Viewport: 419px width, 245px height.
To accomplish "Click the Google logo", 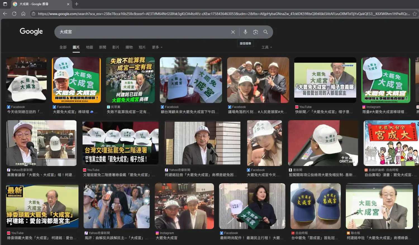I will (x=31, y=32).
